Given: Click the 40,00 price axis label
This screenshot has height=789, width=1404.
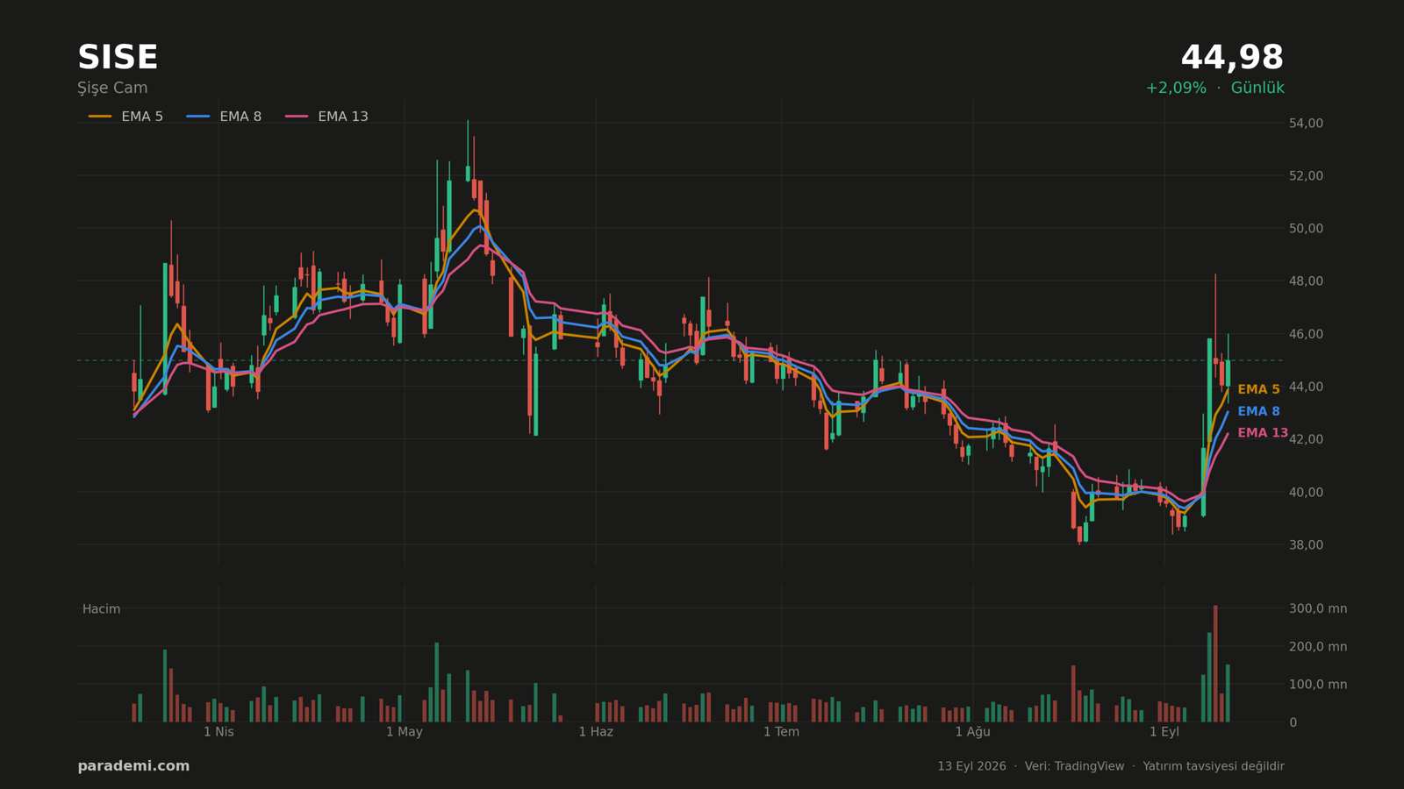Looking at the screenshot, I should pyautogui.click(x=1306, y=492).
